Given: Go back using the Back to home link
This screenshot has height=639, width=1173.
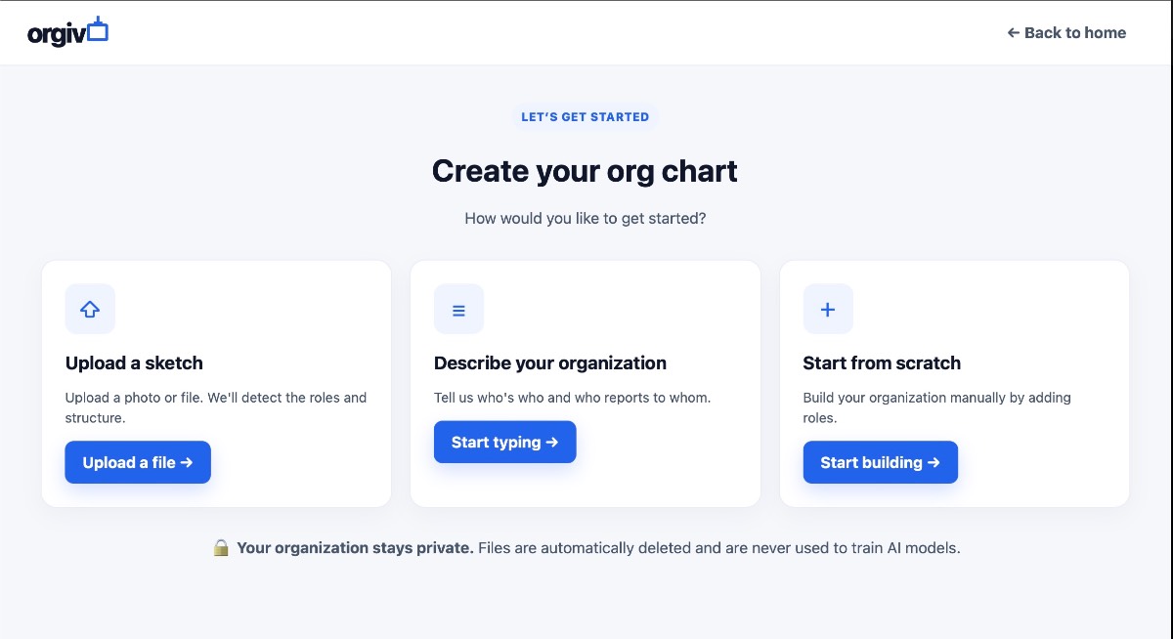Looking at the screenshot, I should pos(1066,32).
